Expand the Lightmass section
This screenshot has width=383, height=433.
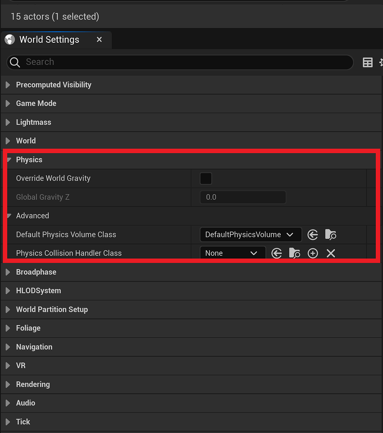[7, 122]
